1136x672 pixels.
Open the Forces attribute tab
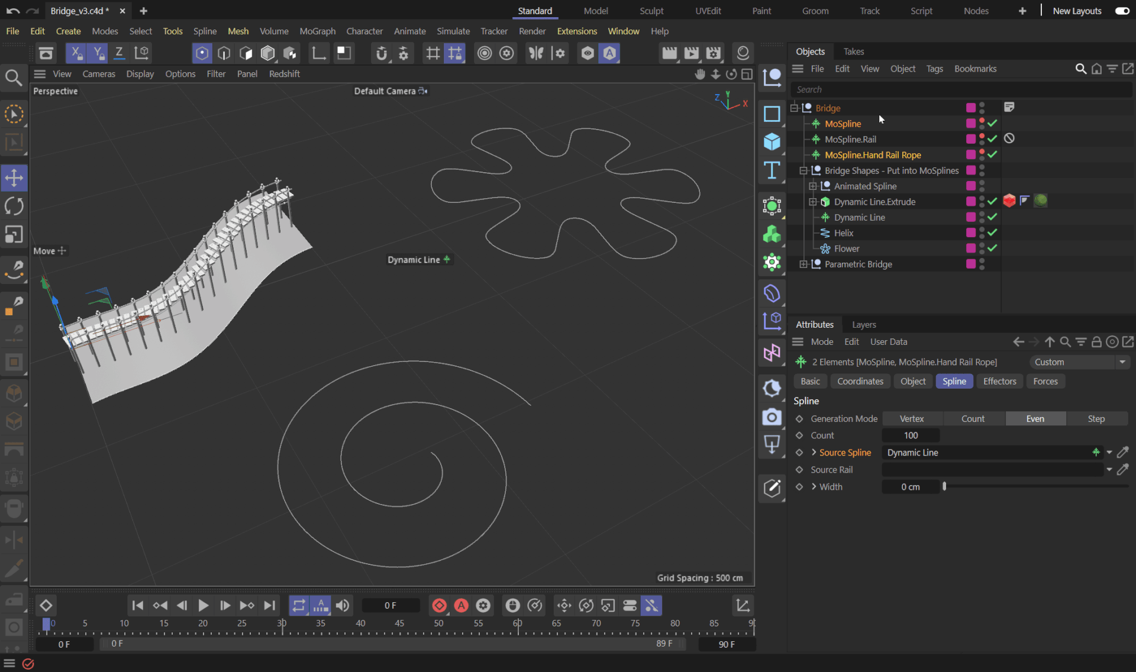click(1045, 382)
